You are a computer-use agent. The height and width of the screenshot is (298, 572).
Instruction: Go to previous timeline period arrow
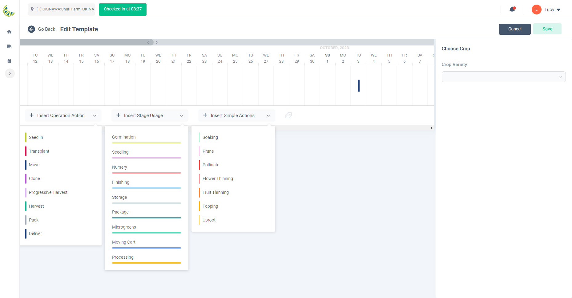click(148, 42)
